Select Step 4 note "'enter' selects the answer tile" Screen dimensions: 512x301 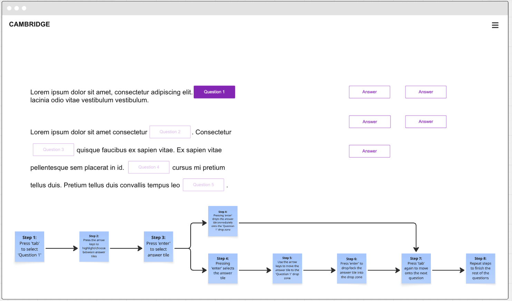point(223,268)
